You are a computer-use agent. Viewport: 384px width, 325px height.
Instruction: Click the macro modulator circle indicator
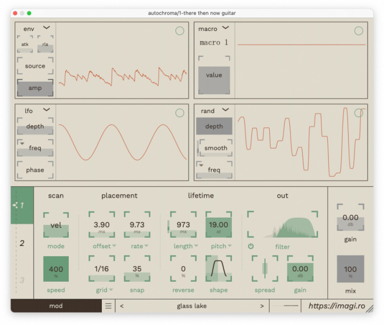click(x=359, y=31)
